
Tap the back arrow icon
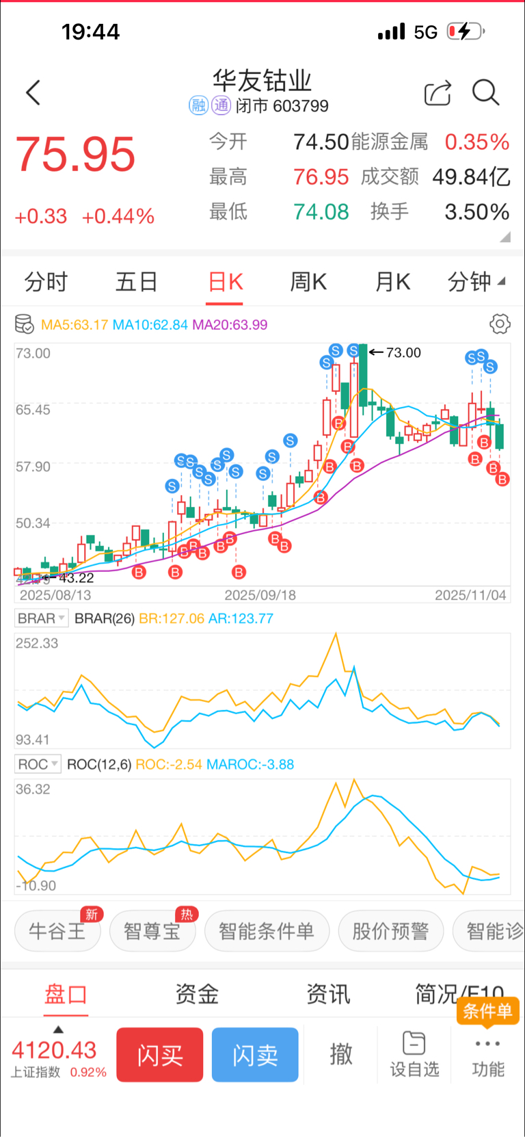[x=33, y=93]
